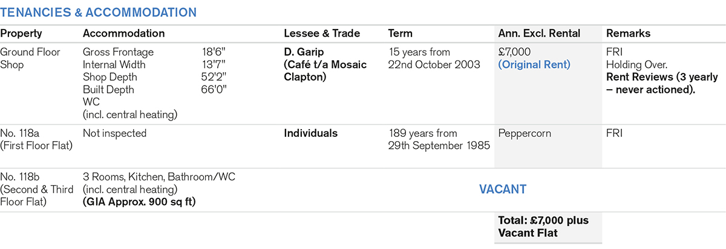
Task: Select the Ann. Excl. Rental column header
Action: click(x=540, y=34)
